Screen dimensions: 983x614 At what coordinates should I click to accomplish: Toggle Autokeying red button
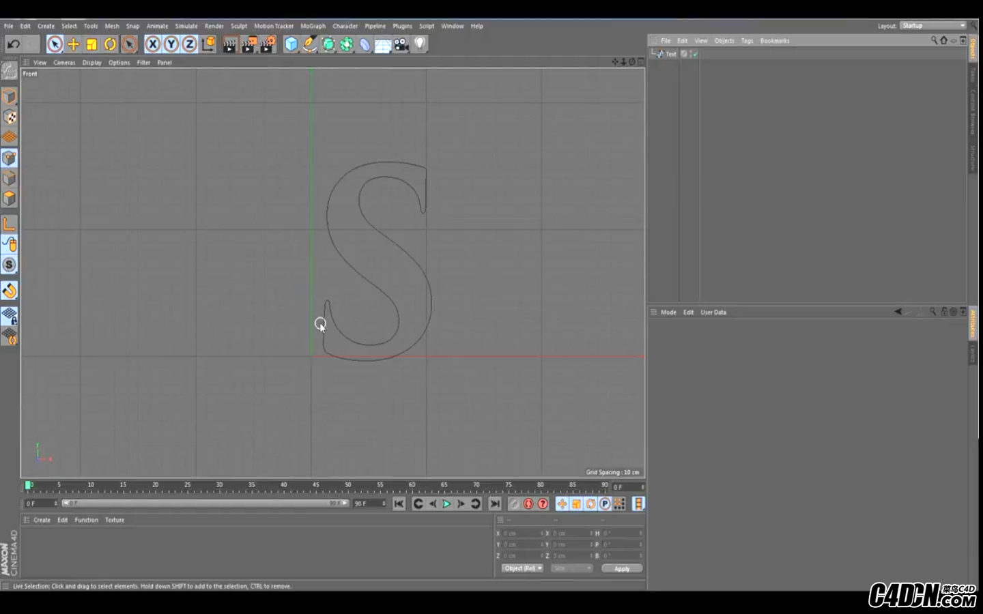click(528, 504)
